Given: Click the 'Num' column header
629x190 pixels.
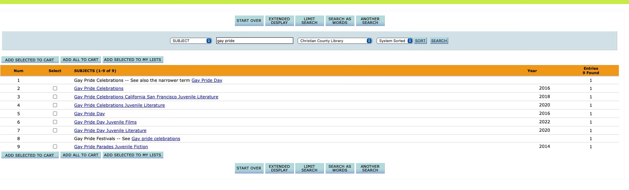Looking at the screenshot, I should click(x=19, y=71).
